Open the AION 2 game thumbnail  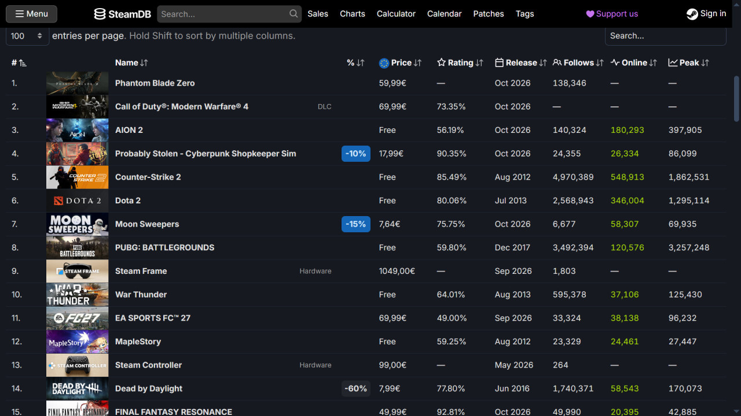pos(77,130)
